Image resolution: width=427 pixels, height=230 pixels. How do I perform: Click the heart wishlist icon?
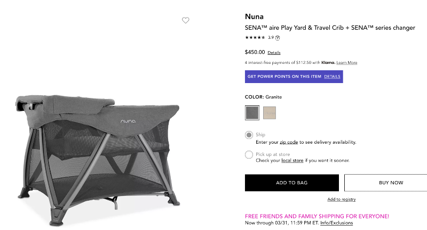pos(185,20)
